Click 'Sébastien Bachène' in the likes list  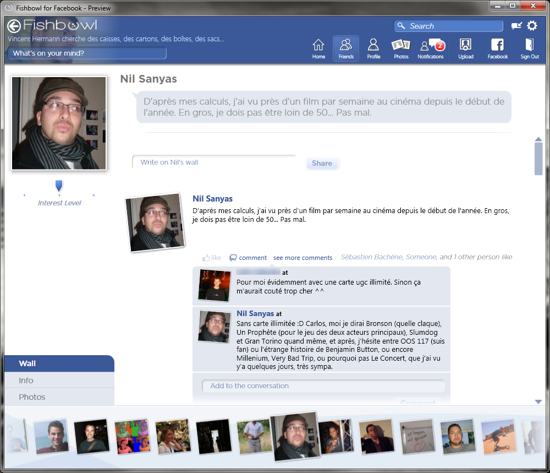[371, 257]
